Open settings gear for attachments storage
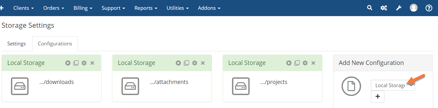Viewport: 438px width, 108px height. (195, 63)
